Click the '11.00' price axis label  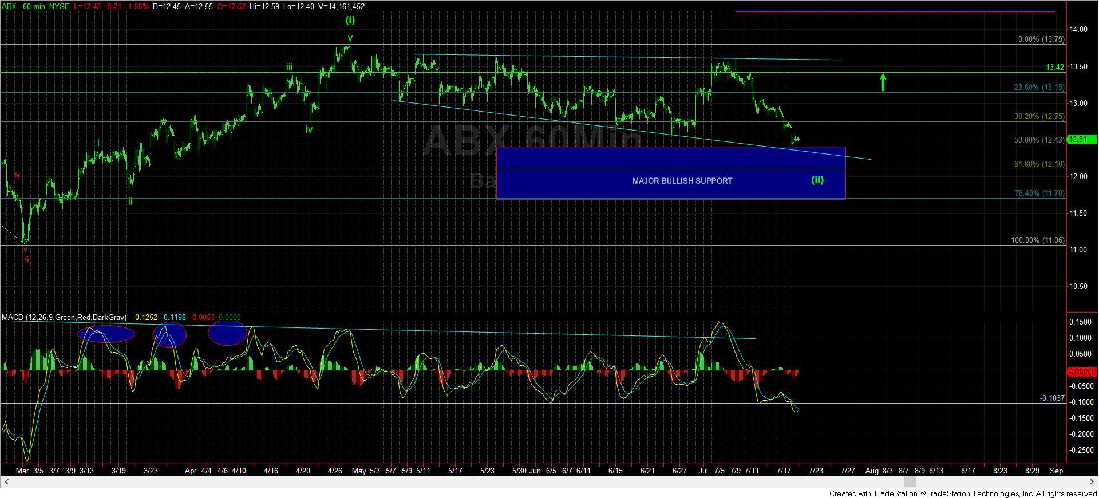[1078, 250]
